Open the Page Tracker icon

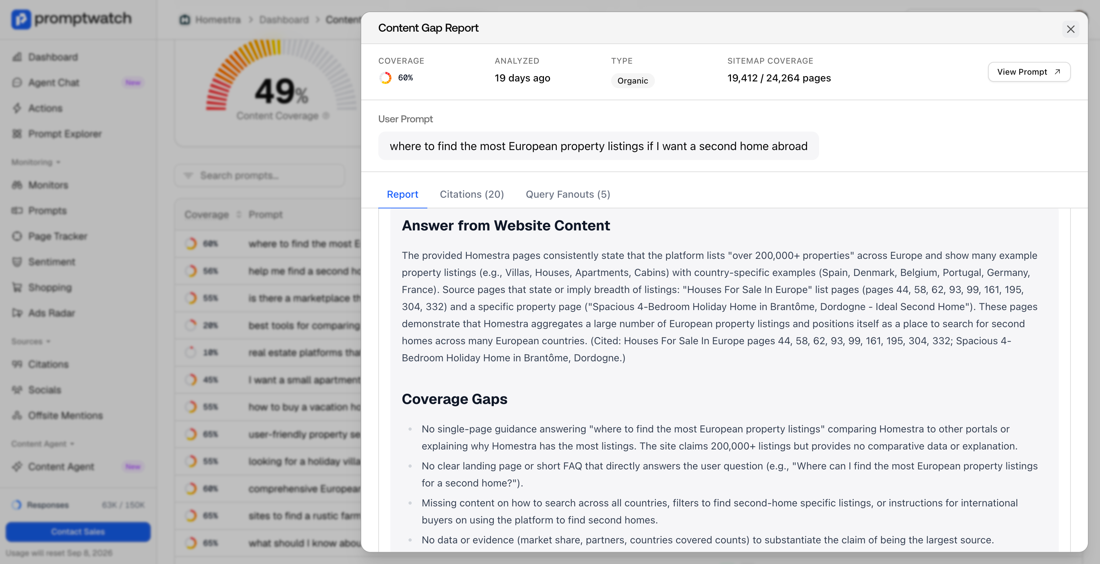coord(17,236)
